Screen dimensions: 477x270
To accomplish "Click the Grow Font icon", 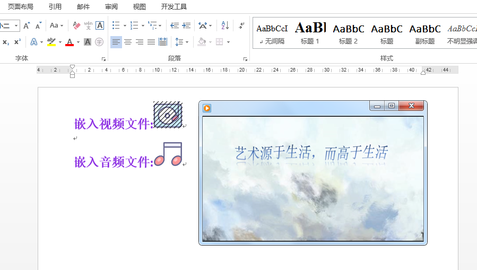I will 27,25.
